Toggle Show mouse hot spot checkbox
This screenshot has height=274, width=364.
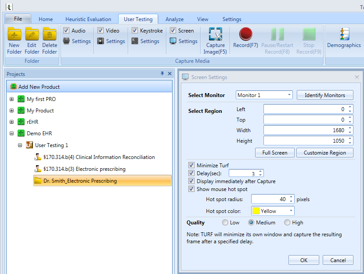191,189
